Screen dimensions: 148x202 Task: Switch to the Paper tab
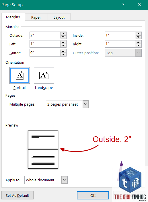(36, 17)
